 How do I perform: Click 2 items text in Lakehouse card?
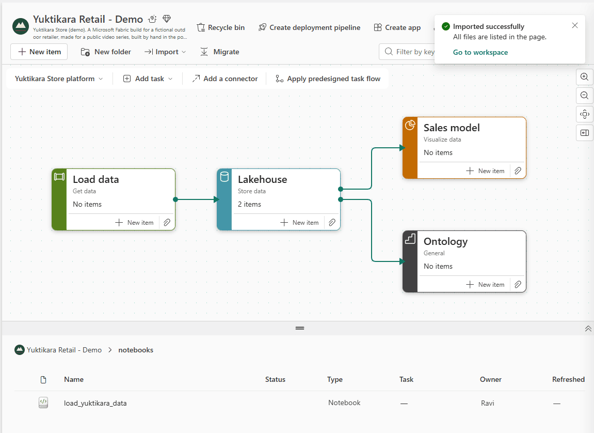pos(249,205)
